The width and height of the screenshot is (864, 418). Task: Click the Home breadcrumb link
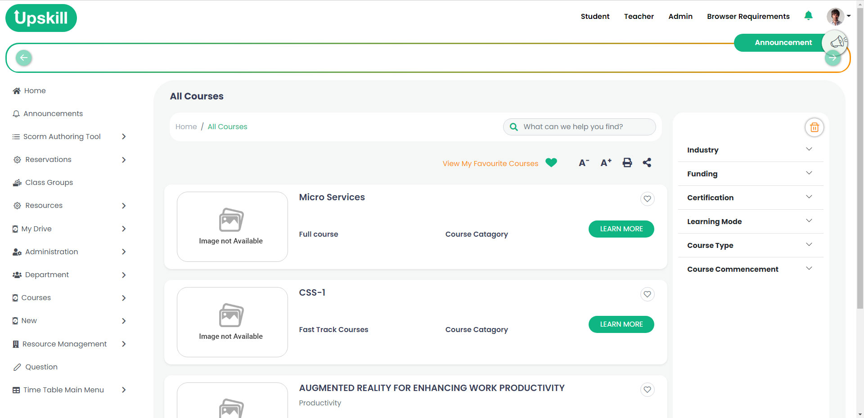pyautogui.click(x=186, y=127)
